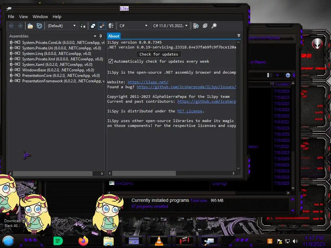Open the C# 11.0 / VS 2022 version dropdown
Screen dimensions: 331x248
170,26
